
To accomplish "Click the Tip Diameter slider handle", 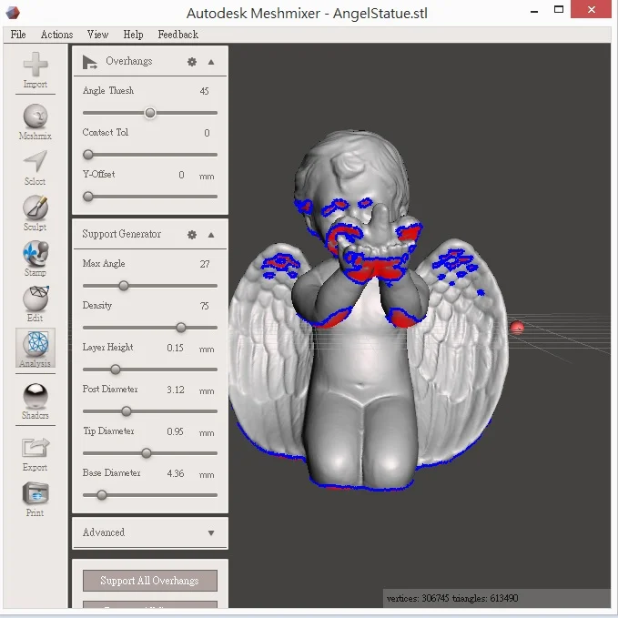I will (x=147, y=453).
